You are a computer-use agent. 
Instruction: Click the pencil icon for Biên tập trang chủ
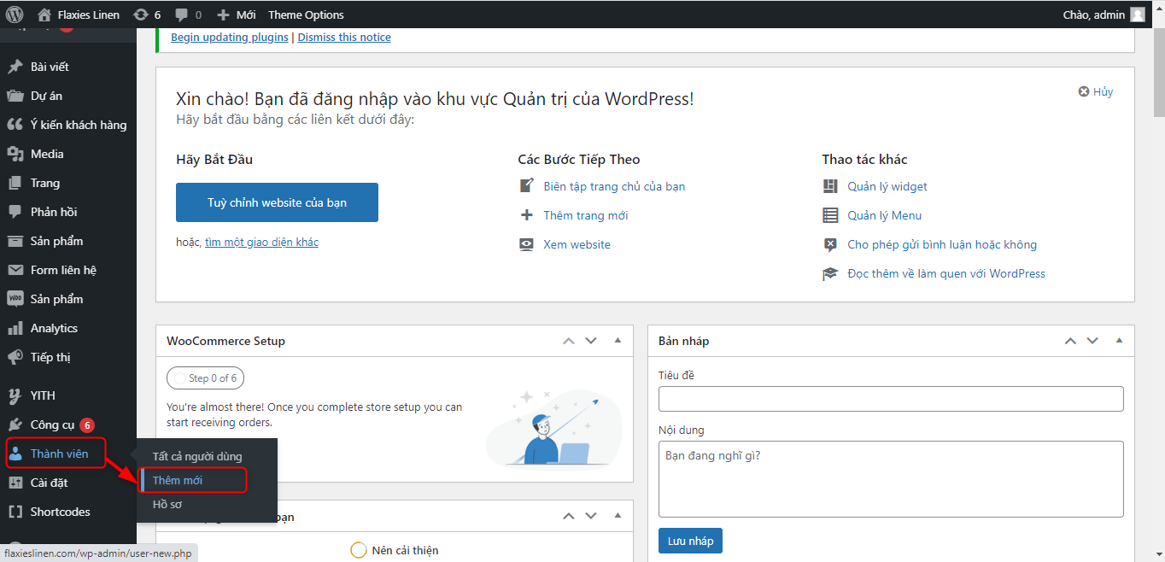527,186
